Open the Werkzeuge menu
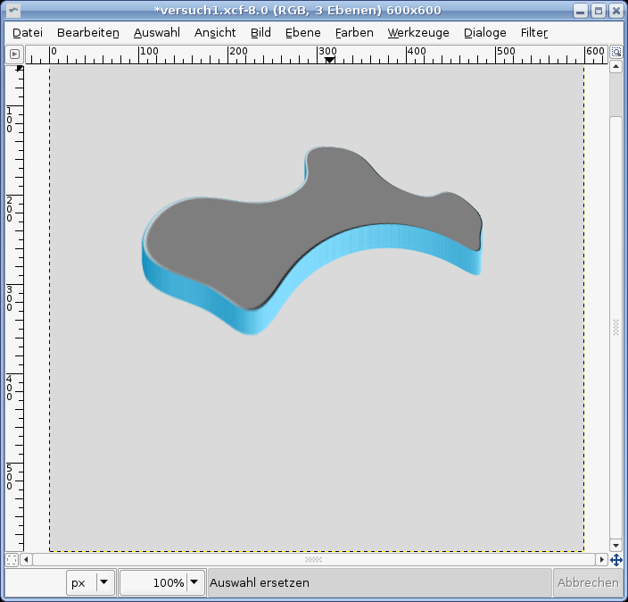The width and height of the screenshot is (628, 602). pos(418,33)
